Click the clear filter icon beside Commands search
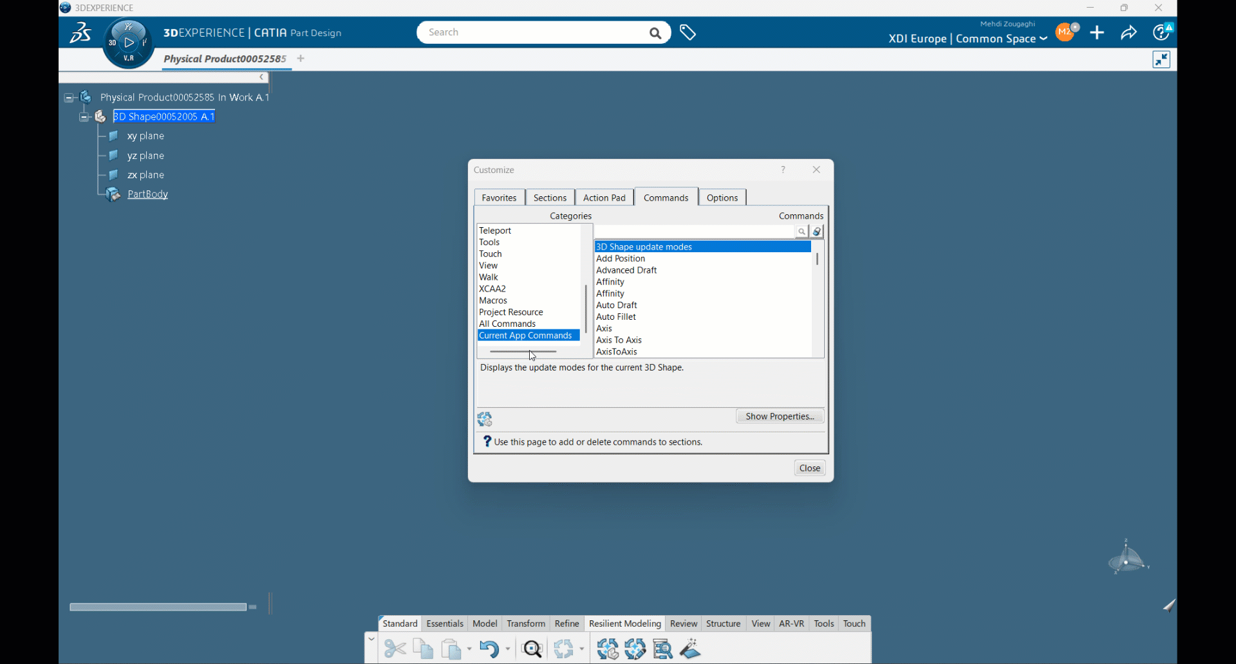This screenshot has width=1236, height=664. tap(817, 232)
